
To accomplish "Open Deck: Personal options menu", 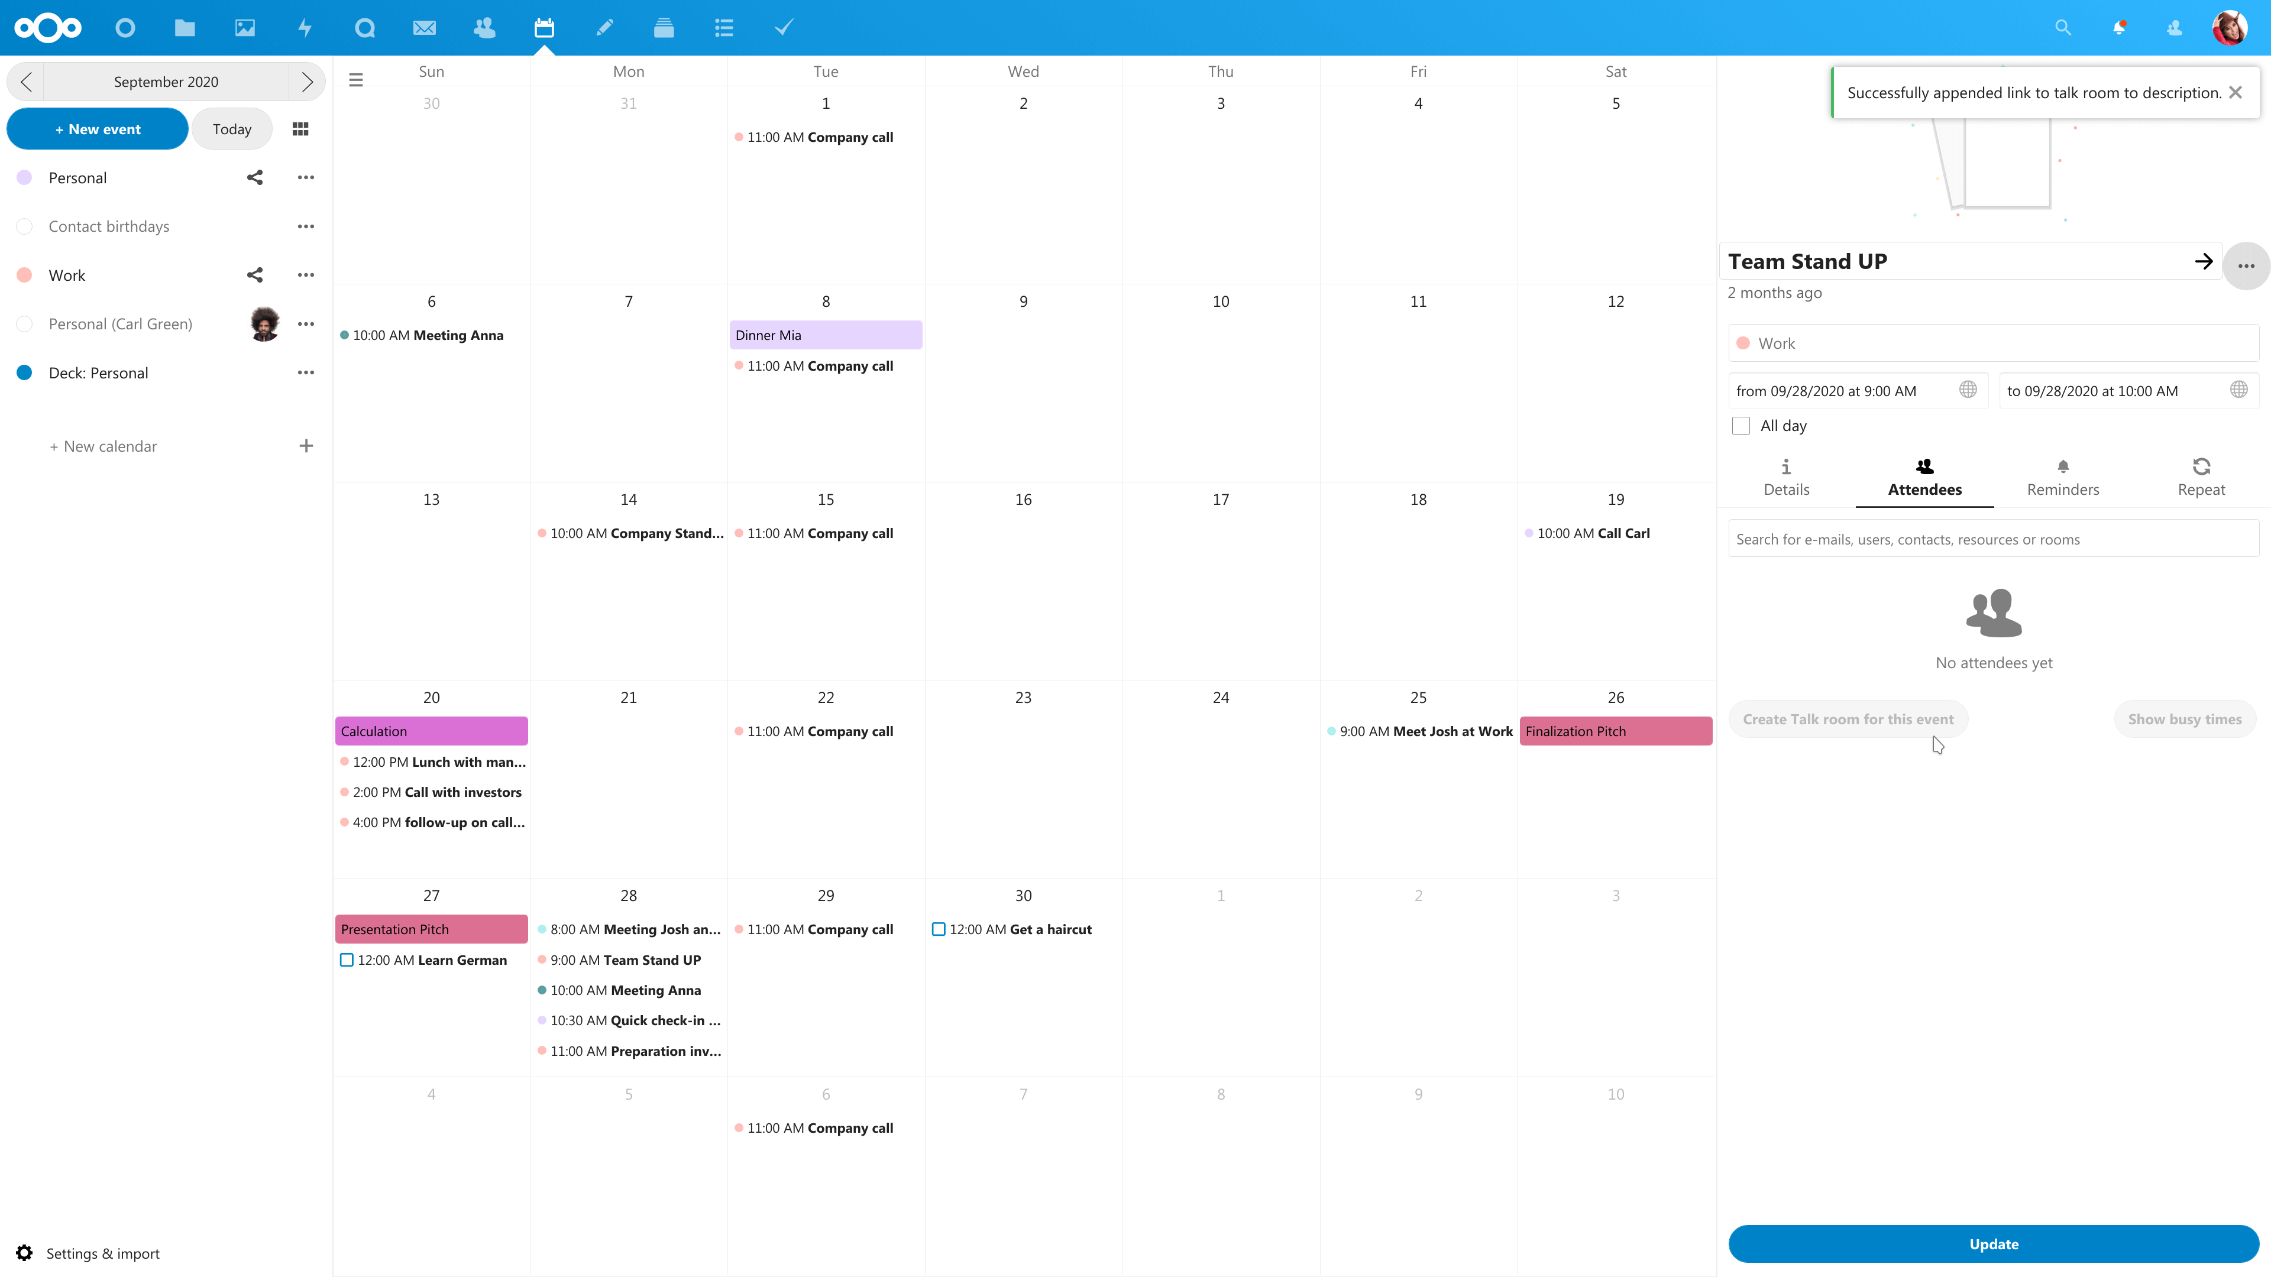I will coord(306,373).
